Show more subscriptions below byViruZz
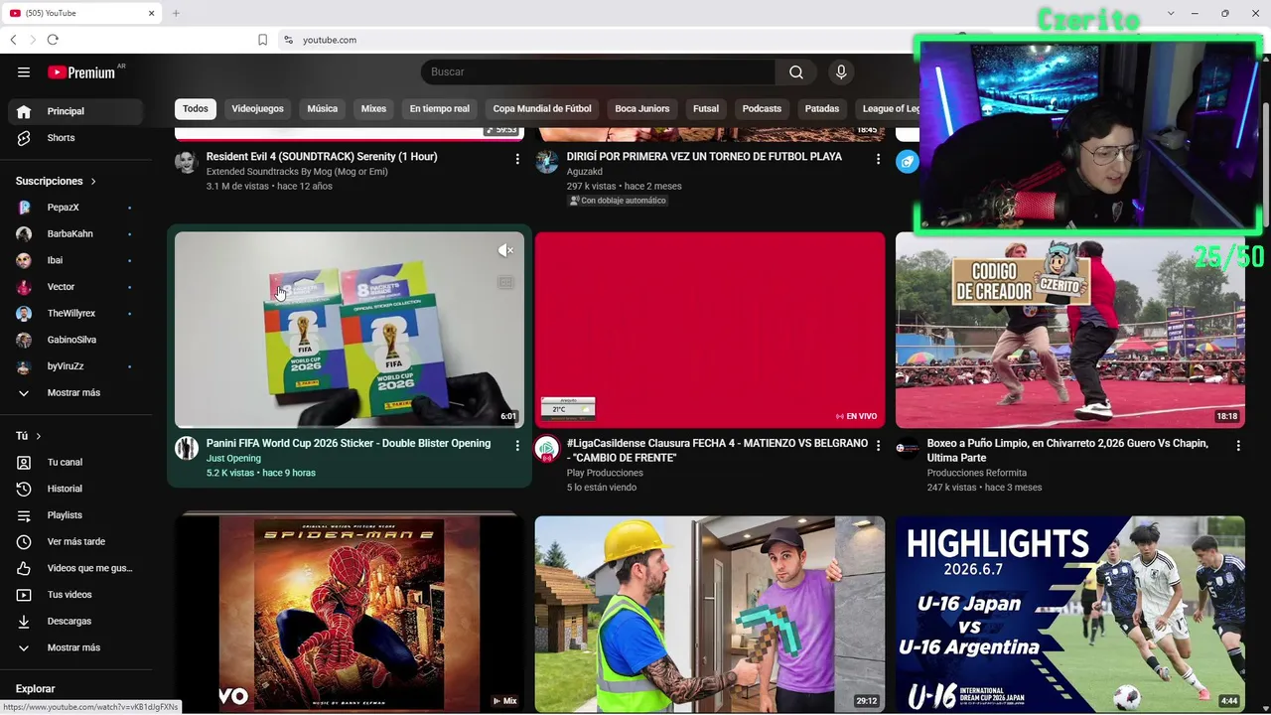Image resolution: width=1271 pixels, height=715 pixels. [x=75, y=393]
